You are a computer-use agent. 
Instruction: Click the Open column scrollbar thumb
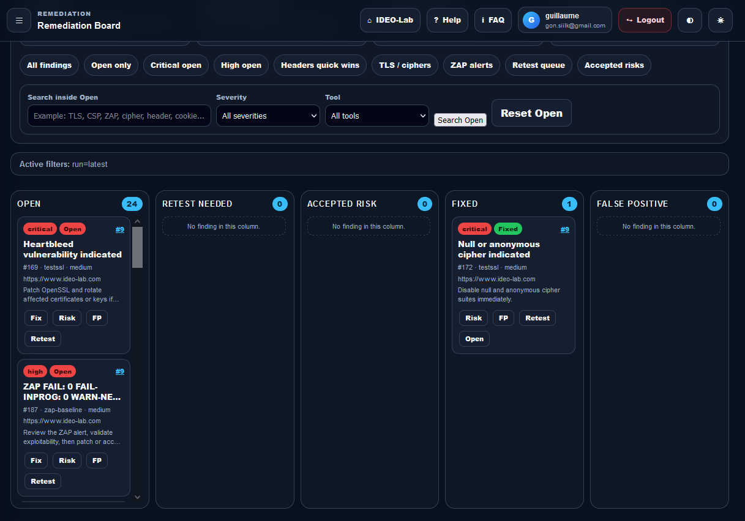click(x=137, y=247)
